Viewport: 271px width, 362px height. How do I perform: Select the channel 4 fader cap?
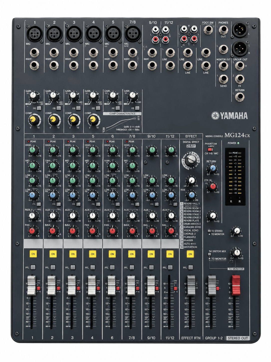point(92,285)
